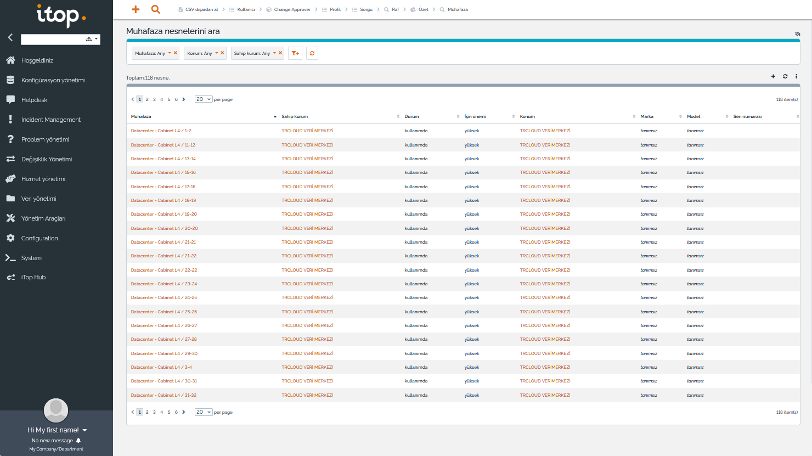Viewport: 812px width, 456px height.
Task: Click the organization filter input in sidebar
Action: 52,39
